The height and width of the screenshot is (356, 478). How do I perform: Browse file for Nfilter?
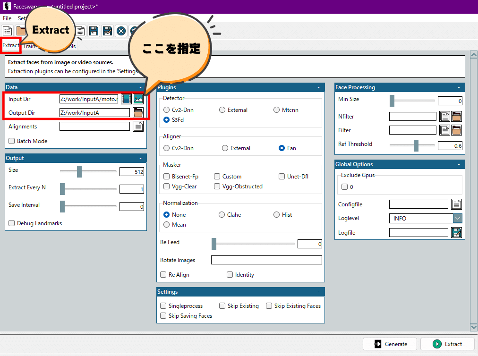444,116
